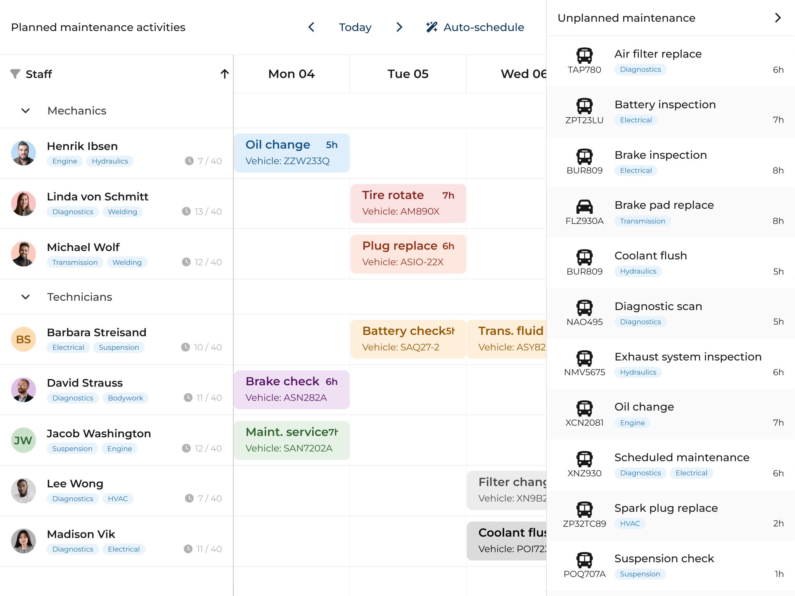Switch to the Tue 05 column header
This screenshot has height=596, width=795.
pos(408,74)
